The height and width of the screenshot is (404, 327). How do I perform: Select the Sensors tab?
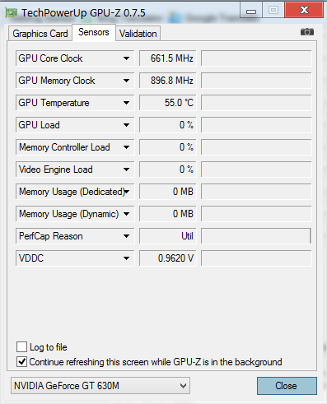(94, 32)
